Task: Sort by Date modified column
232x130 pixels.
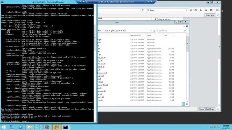Action: coord(135,35)
